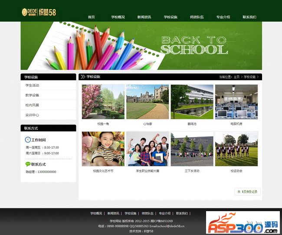Open 教学设备 sidebar category
282x235 pixels.
pos(32,95)
